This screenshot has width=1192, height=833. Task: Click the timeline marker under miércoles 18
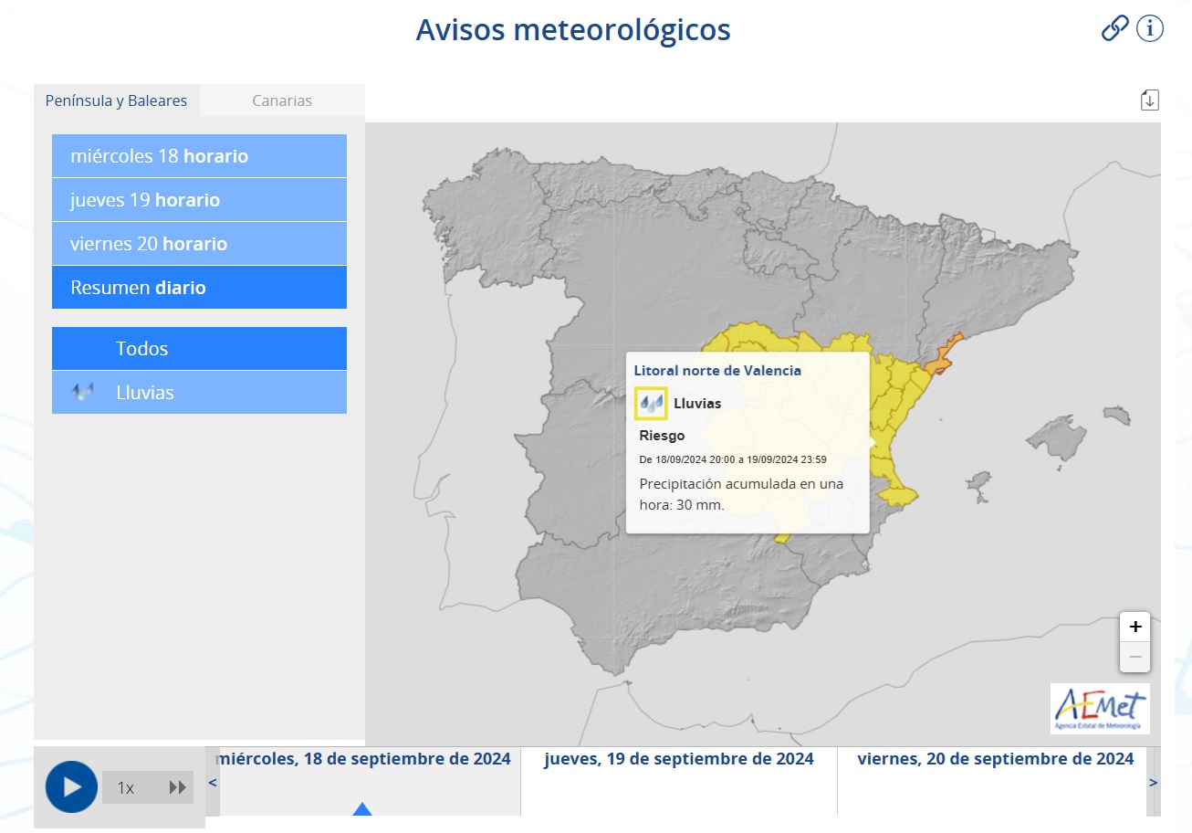(x=362, y=809)
